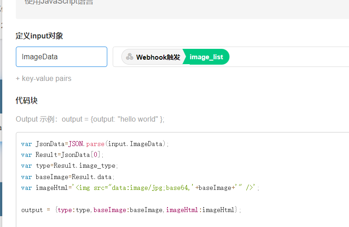This screenshot has height=227, width=349.
Task: Click the blank line above the output statement
Action: click(x=136, y=199)
